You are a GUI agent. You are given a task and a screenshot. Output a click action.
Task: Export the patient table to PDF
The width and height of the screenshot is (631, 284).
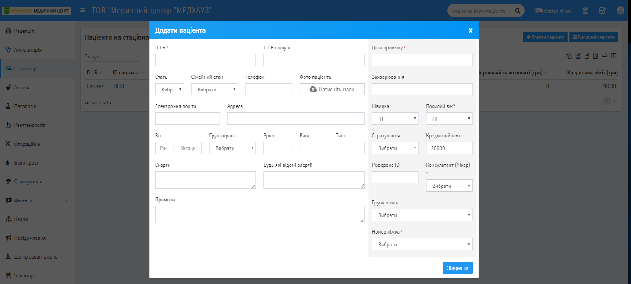tap(596, 56)
